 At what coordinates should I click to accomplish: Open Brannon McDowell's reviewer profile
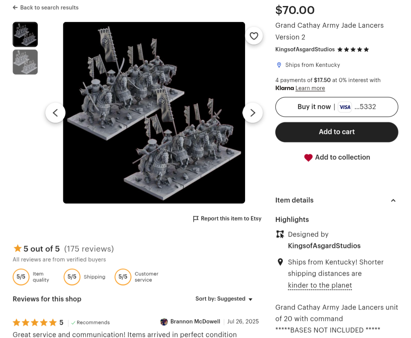pyautogui.click(x=195, y=322)
